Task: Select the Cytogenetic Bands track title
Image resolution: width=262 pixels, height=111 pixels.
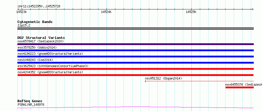Action: pyautogui.click(x=35, y=22)
